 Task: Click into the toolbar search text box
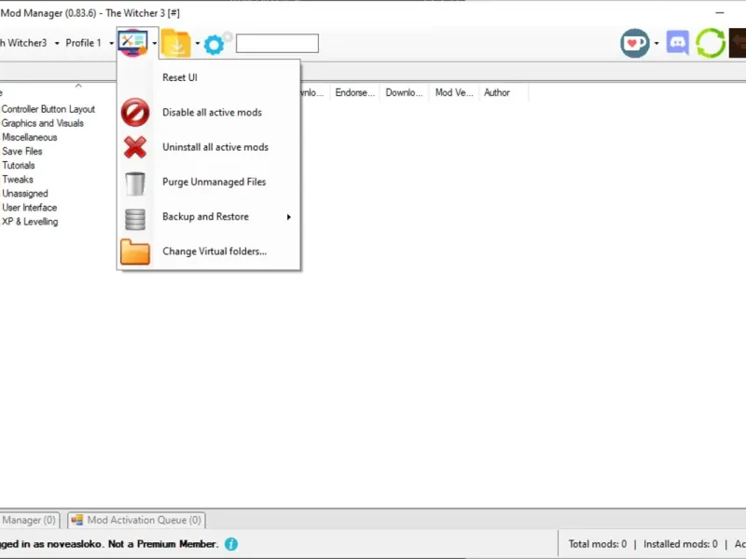coord(277,44)
